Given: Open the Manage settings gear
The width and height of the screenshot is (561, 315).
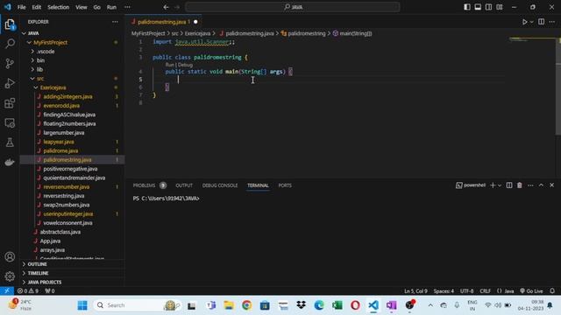Looking at the screenshot, I should tap(10, 276).
